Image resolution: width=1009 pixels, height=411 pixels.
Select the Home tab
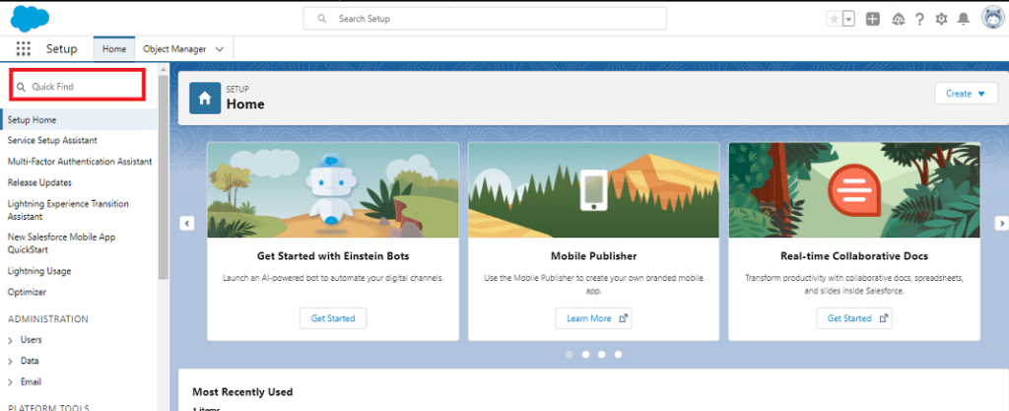point(114,49)
